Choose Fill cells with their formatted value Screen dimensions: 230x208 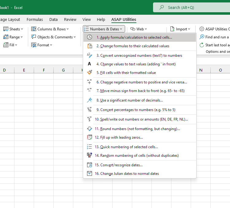coord(140,72)
